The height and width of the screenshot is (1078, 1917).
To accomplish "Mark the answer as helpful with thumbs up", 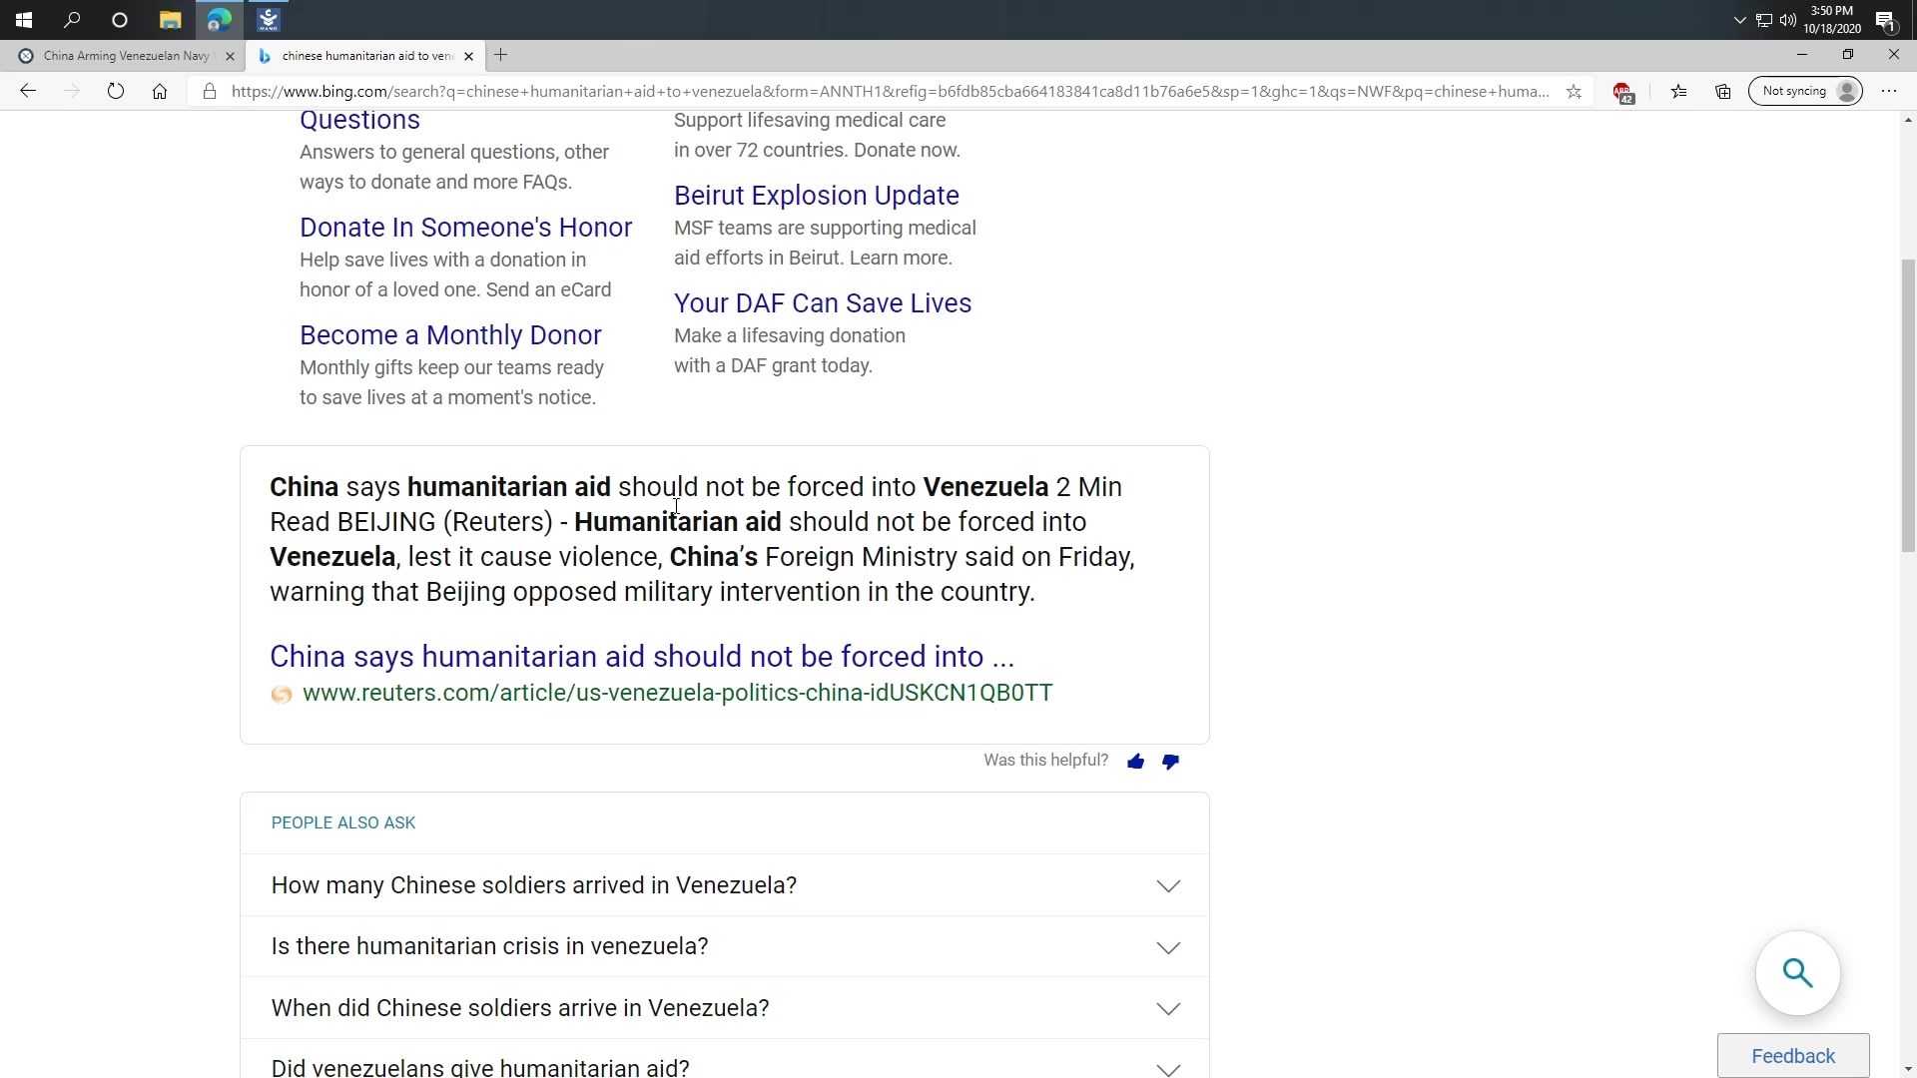I will tap(1135, 762).
